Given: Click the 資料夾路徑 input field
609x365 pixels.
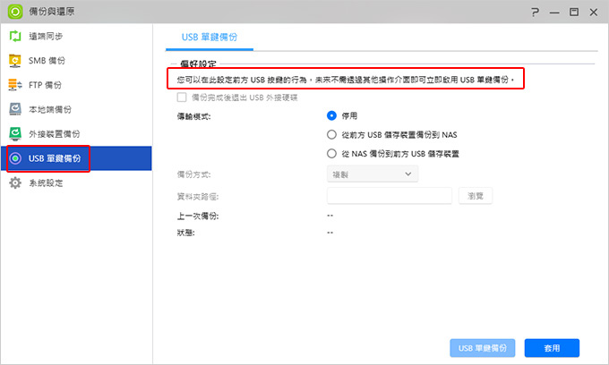Looking at the screenshot, I should (x=390, y=196).
